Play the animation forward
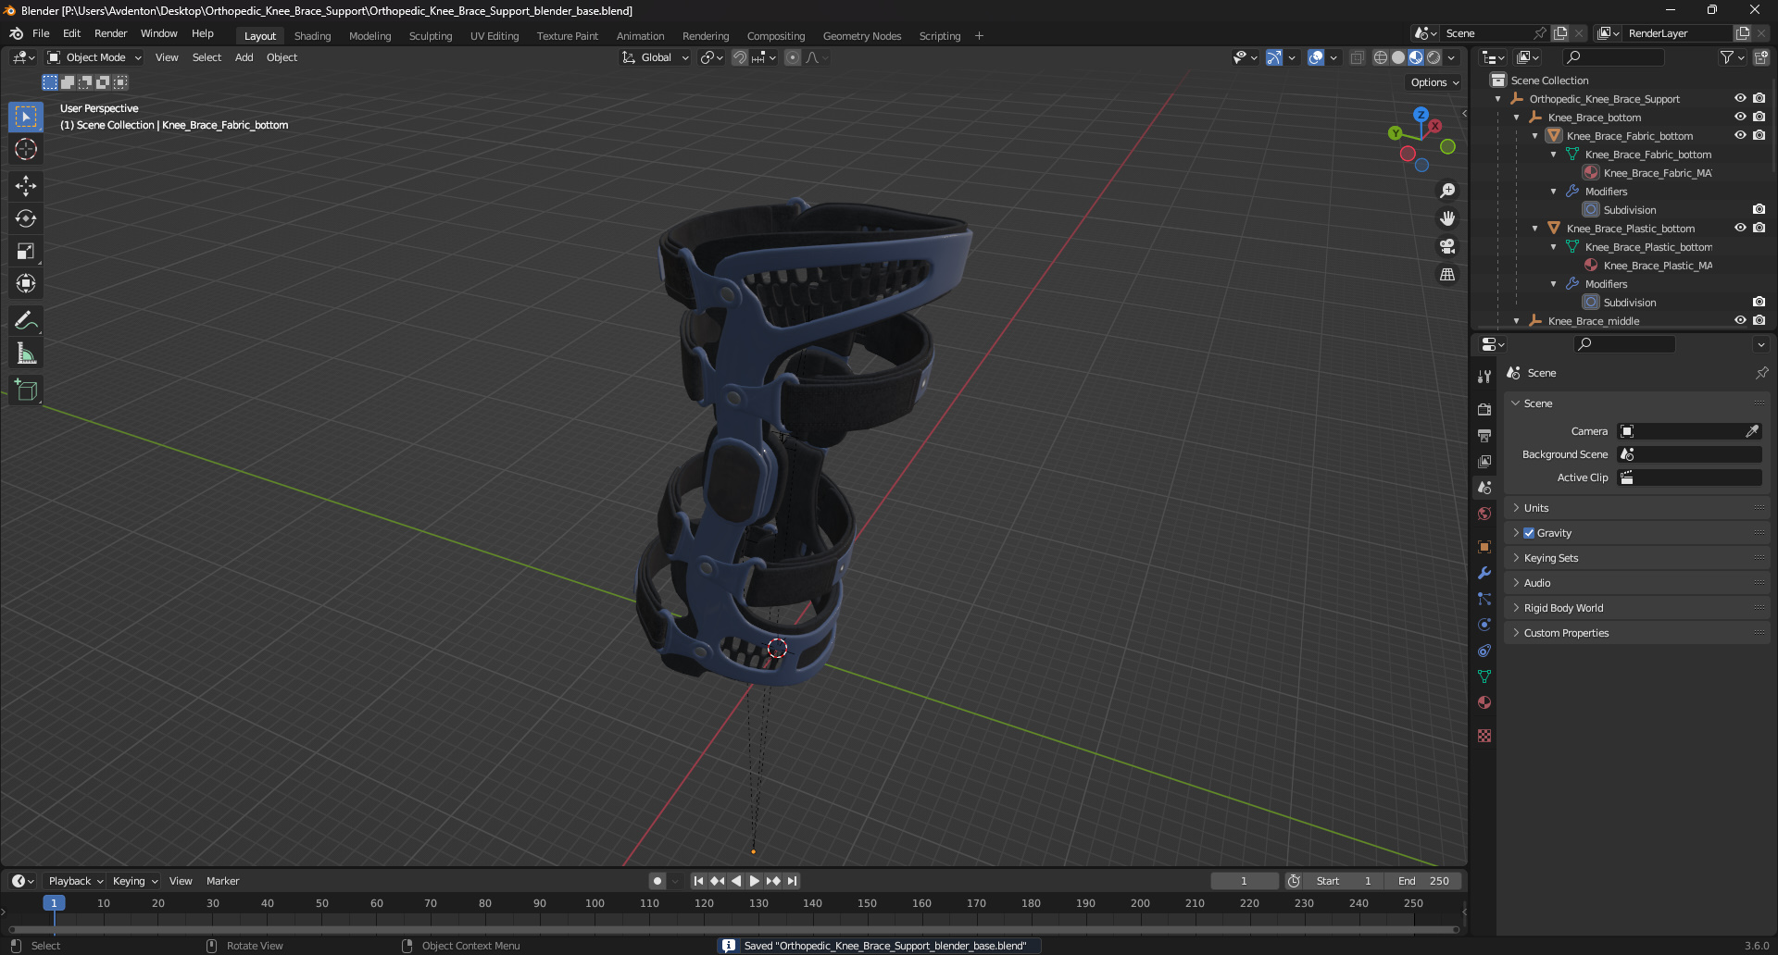 (x=754, y=881)
